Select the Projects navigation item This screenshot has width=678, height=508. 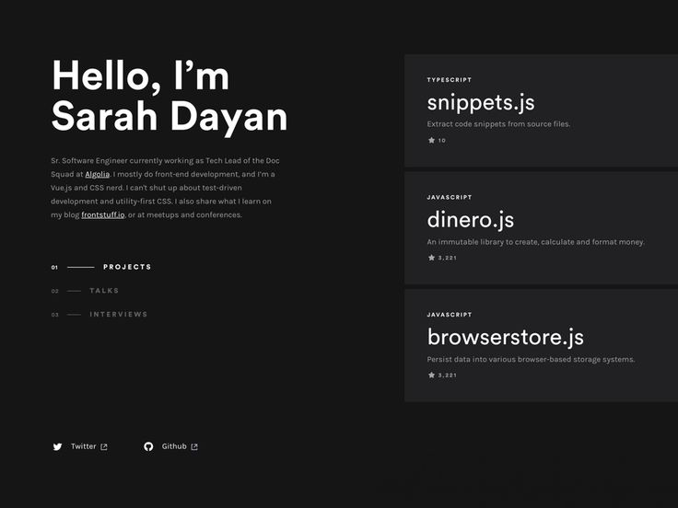click(x=127, y=267)
